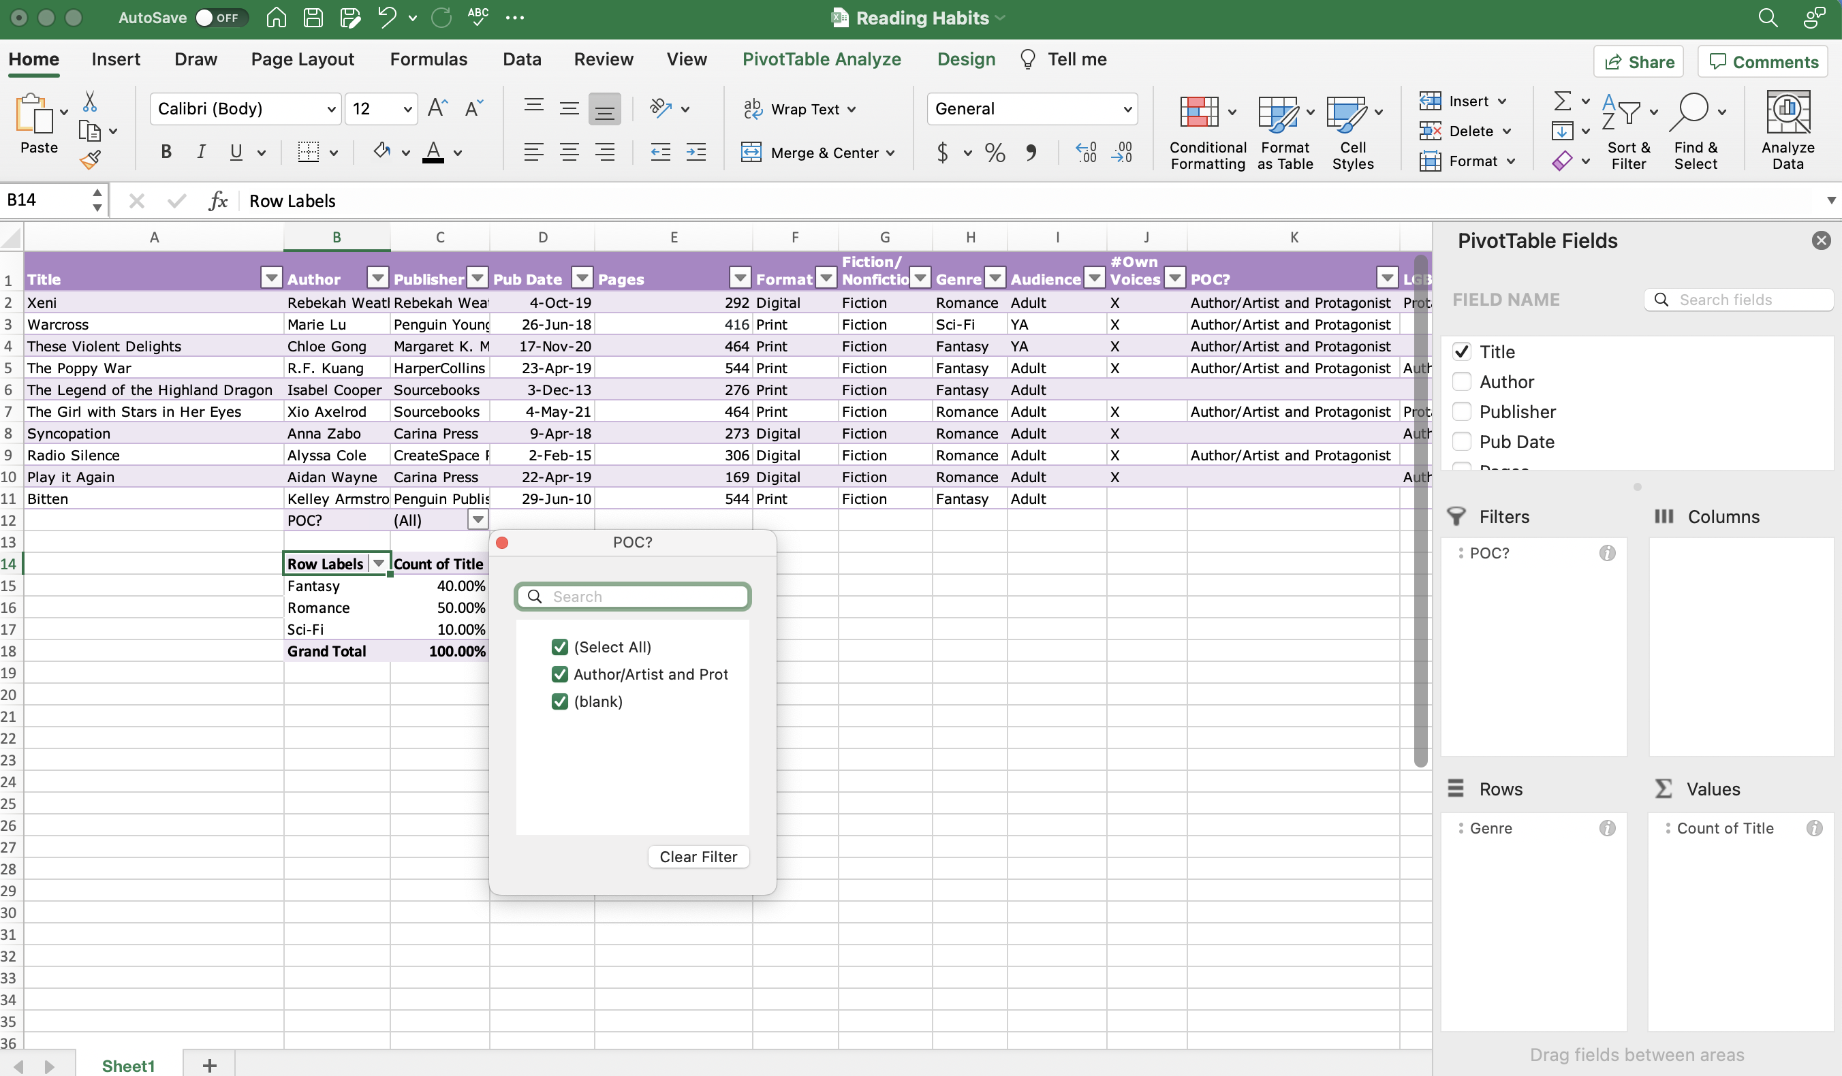Select the PivotTable Analyze menu tab
The image size is (1842, 1076).
click(821, 59)
